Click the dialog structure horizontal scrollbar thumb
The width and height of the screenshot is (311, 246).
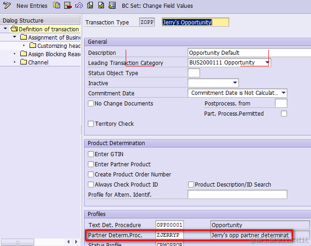[x=18, y=242]
